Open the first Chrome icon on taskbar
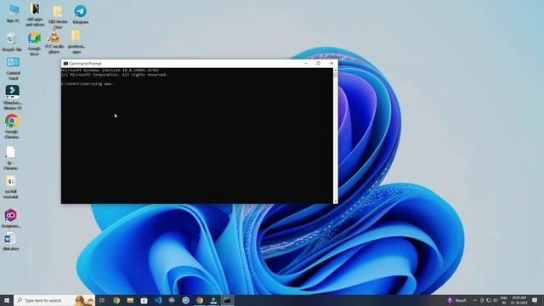 pyautogui.click(x=116, y=300)
